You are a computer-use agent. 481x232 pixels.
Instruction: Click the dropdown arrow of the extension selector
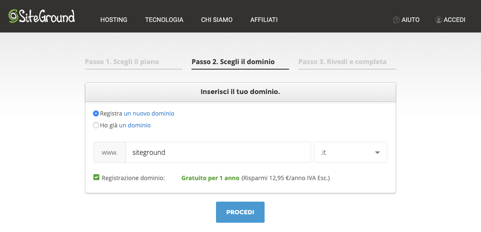click(377, 153)
